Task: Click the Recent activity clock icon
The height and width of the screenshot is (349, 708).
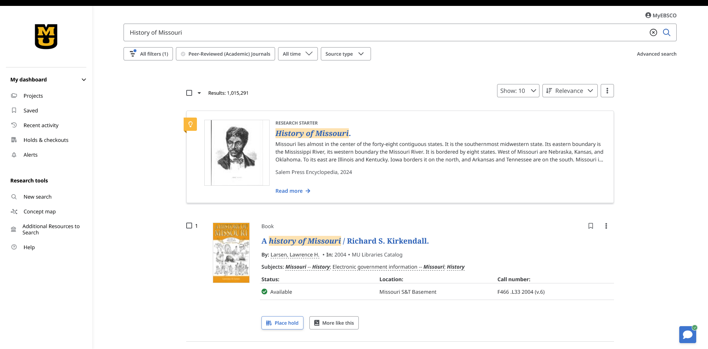Action: pyautogui.click(x=14, y=125)
